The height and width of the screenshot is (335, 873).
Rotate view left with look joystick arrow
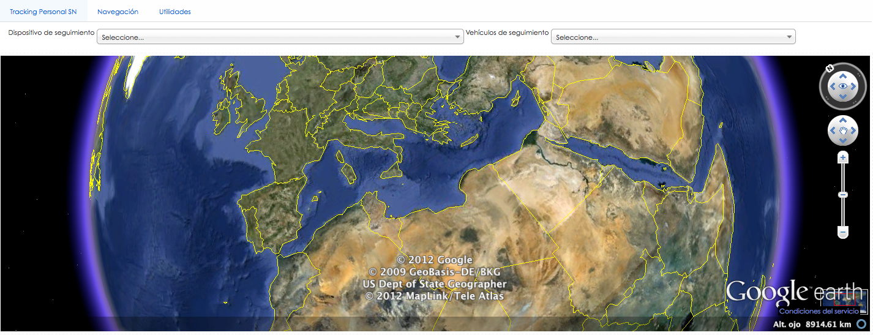click(832, 87)
